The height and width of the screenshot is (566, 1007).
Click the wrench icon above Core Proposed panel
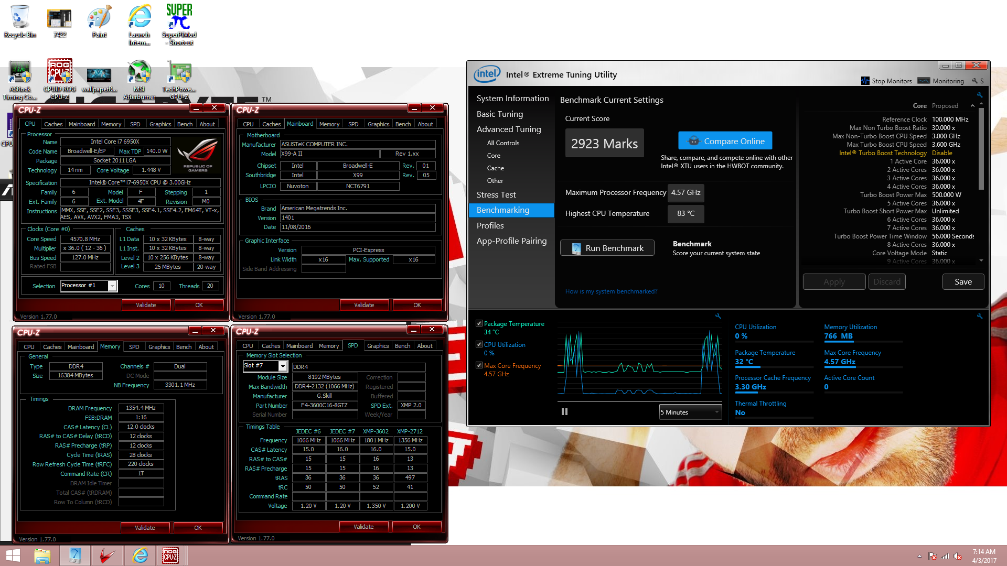tap(979, 95)
